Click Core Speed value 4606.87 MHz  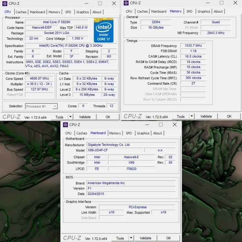click(39, 78)
